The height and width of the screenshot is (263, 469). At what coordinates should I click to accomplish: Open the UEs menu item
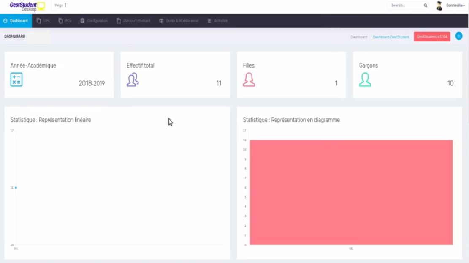click(x=43, y=21)
